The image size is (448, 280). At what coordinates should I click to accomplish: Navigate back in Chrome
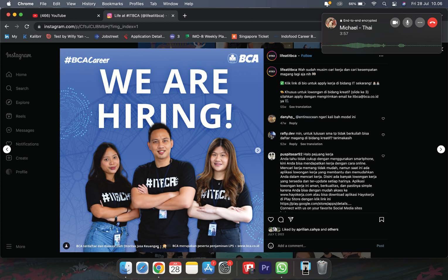(x=7, y=26)
